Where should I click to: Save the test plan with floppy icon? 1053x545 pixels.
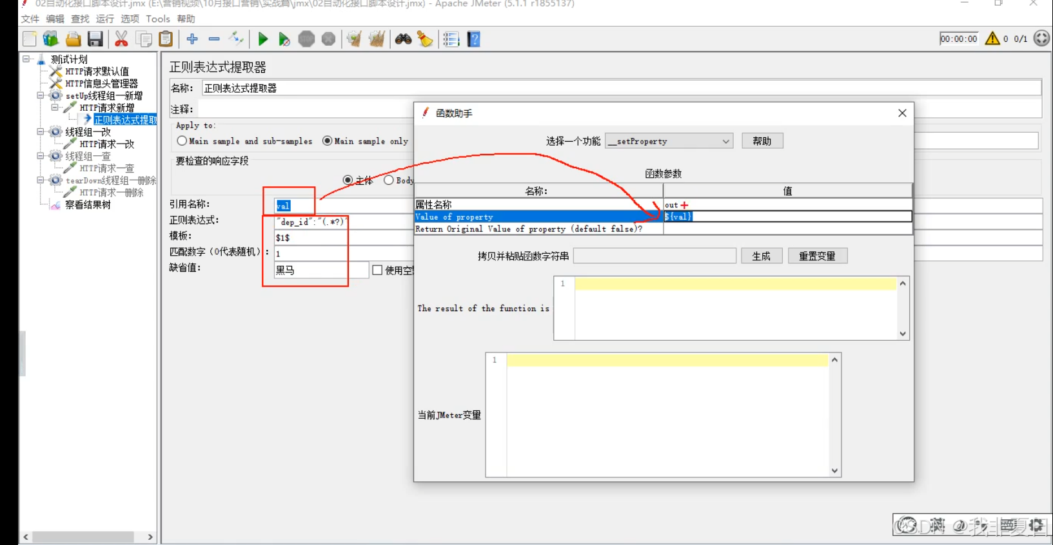pyautogui.click(x=95, y=39)
